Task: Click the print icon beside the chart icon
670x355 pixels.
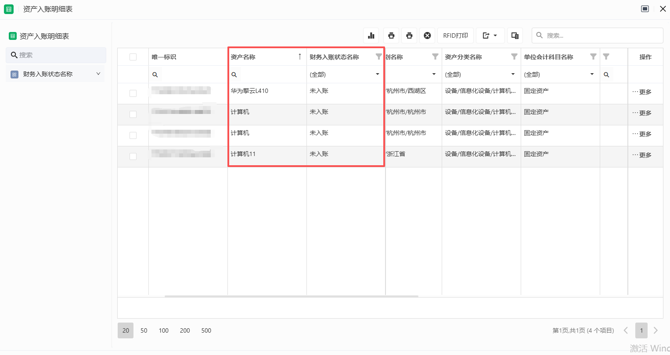Action: pyautogui.click(x=391, y=35)
